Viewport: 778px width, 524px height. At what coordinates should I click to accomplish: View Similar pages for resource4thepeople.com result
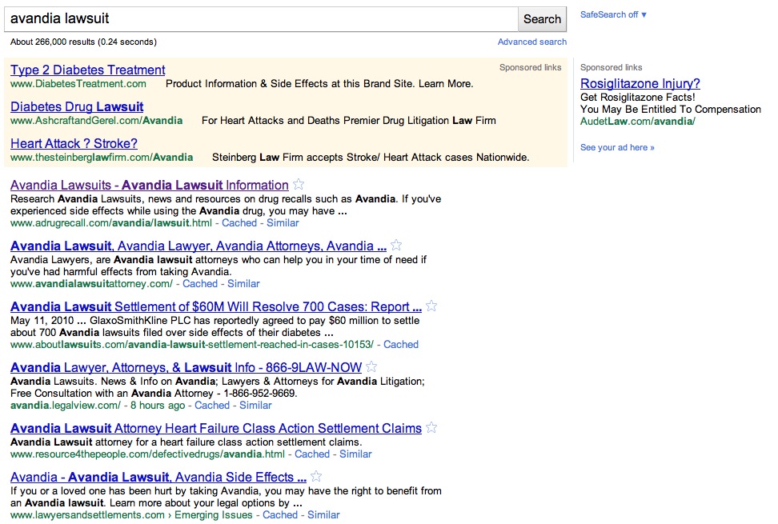[x=355, y=454]
